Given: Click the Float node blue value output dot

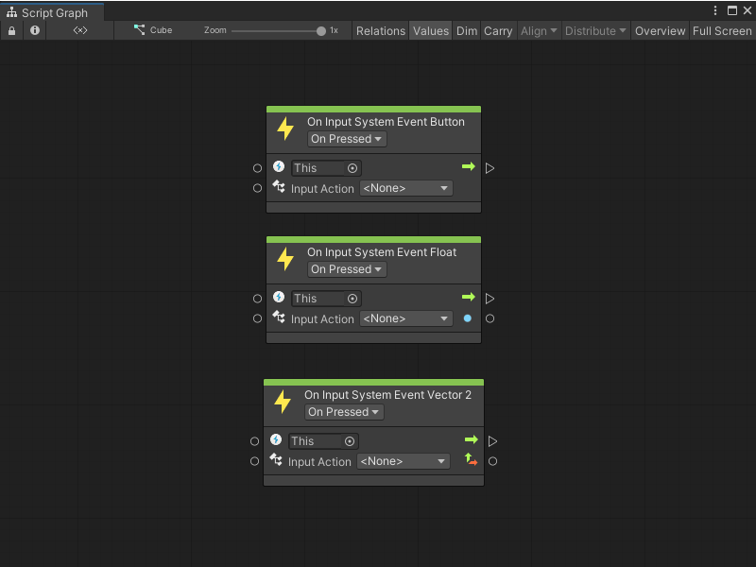Looking at the screenshot, I should [x=468, y=318].
